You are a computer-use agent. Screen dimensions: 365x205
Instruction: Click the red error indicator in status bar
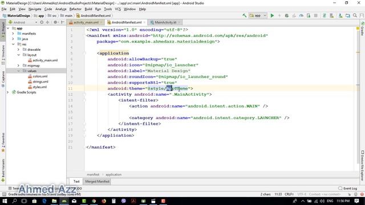[362, 194]
